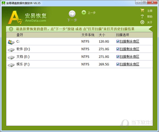159x132 pixels.
Task: Click the 120.0G size value
Action: click(104, 42)
